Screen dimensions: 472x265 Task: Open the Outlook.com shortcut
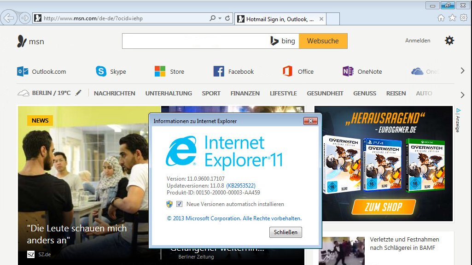41,72
